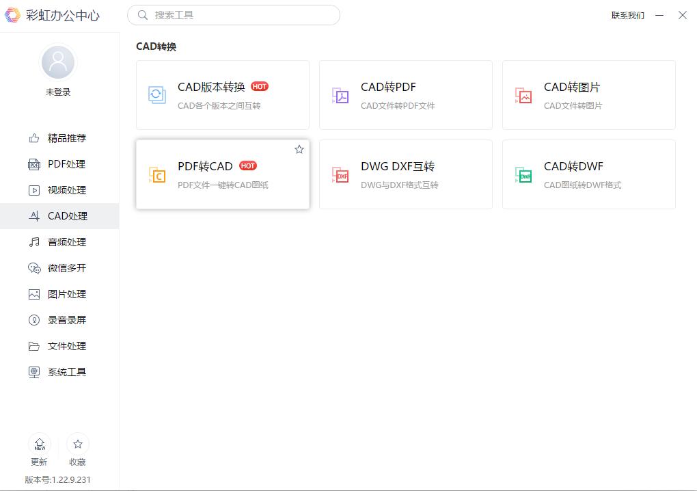Click the search magnifier icon
Image resolution: width=697 pixels, height=491 pixels.
143,15
